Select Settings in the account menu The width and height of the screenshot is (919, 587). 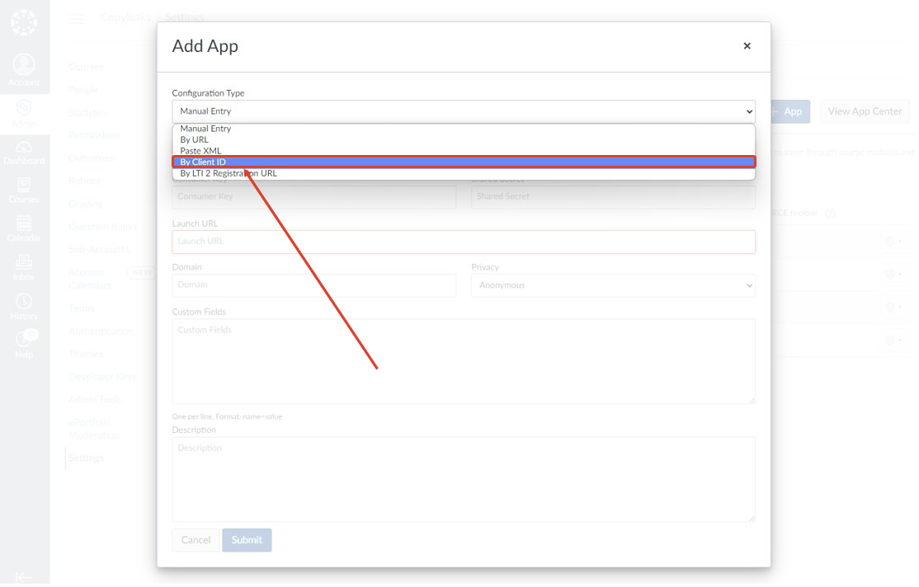tap(86, 458)
